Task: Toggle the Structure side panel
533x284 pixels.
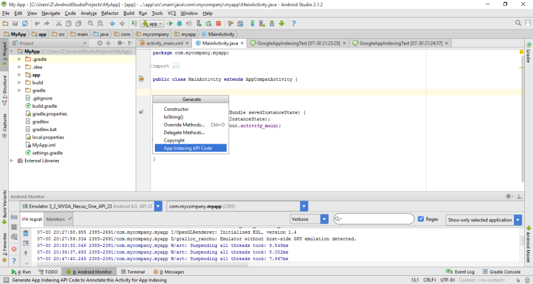Action: tap(4, 89)
